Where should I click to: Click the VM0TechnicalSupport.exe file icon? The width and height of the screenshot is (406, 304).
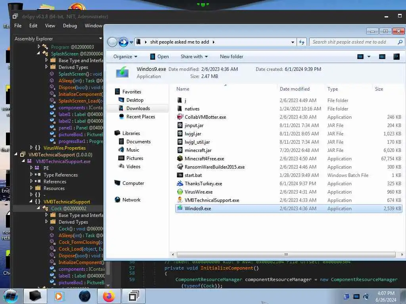tap(180, 200)
